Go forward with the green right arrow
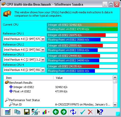This screenshot has width=121, height=117. 64,112
